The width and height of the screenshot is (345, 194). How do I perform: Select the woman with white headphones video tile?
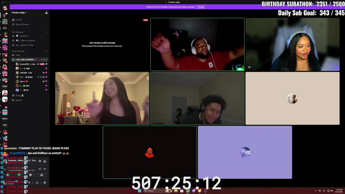(292, 44)
